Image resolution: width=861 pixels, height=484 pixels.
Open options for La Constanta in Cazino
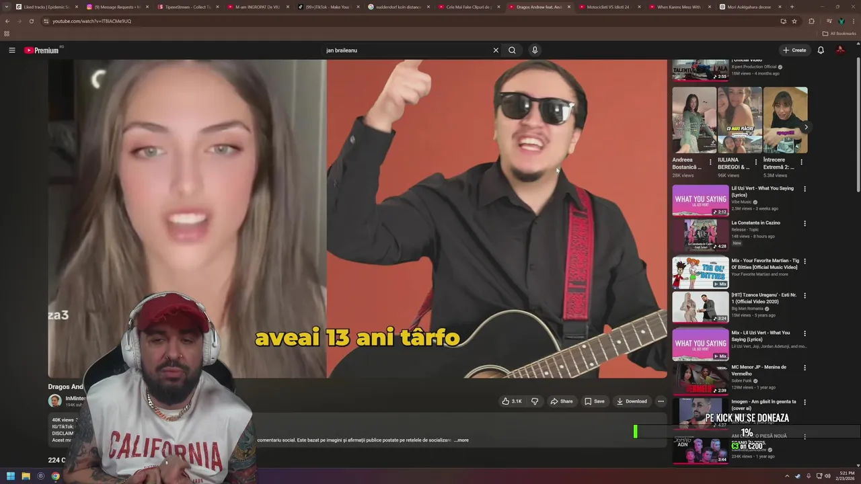pyautogui.click(x=804, y=223)
